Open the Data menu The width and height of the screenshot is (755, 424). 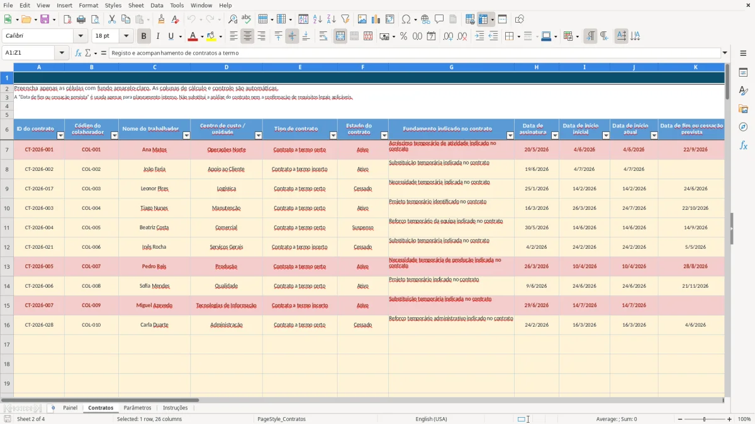157,5
